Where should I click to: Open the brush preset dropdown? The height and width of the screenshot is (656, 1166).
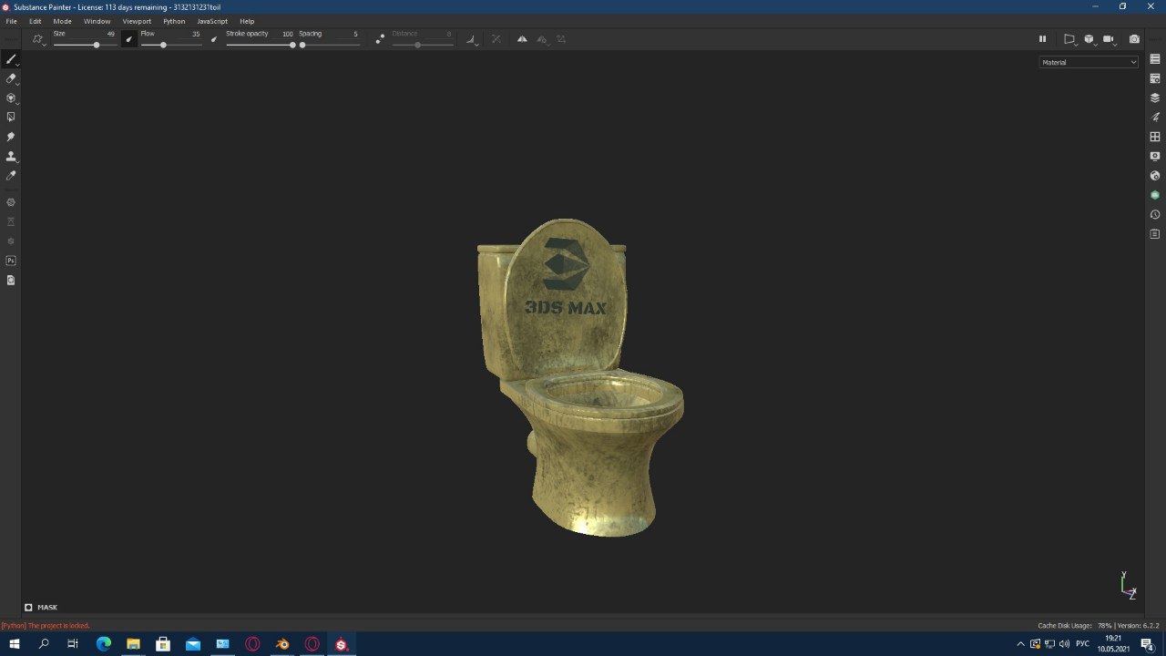pyautogui.click(x=38, y=39)
